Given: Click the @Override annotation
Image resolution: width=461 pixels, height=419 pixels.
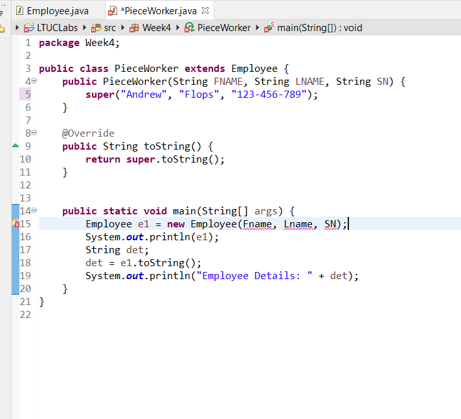Looking at the screenshot, I should pos(88,133).
